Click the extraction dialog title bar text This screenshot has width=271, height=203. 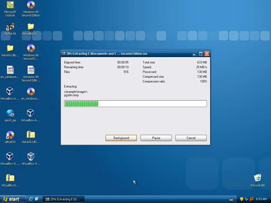pos(107,54)
